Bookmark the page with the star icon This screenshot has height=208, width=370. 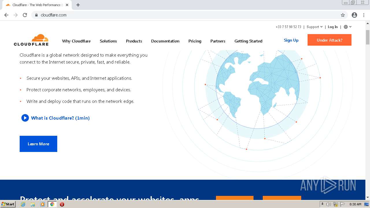click(x=343, y=15)
